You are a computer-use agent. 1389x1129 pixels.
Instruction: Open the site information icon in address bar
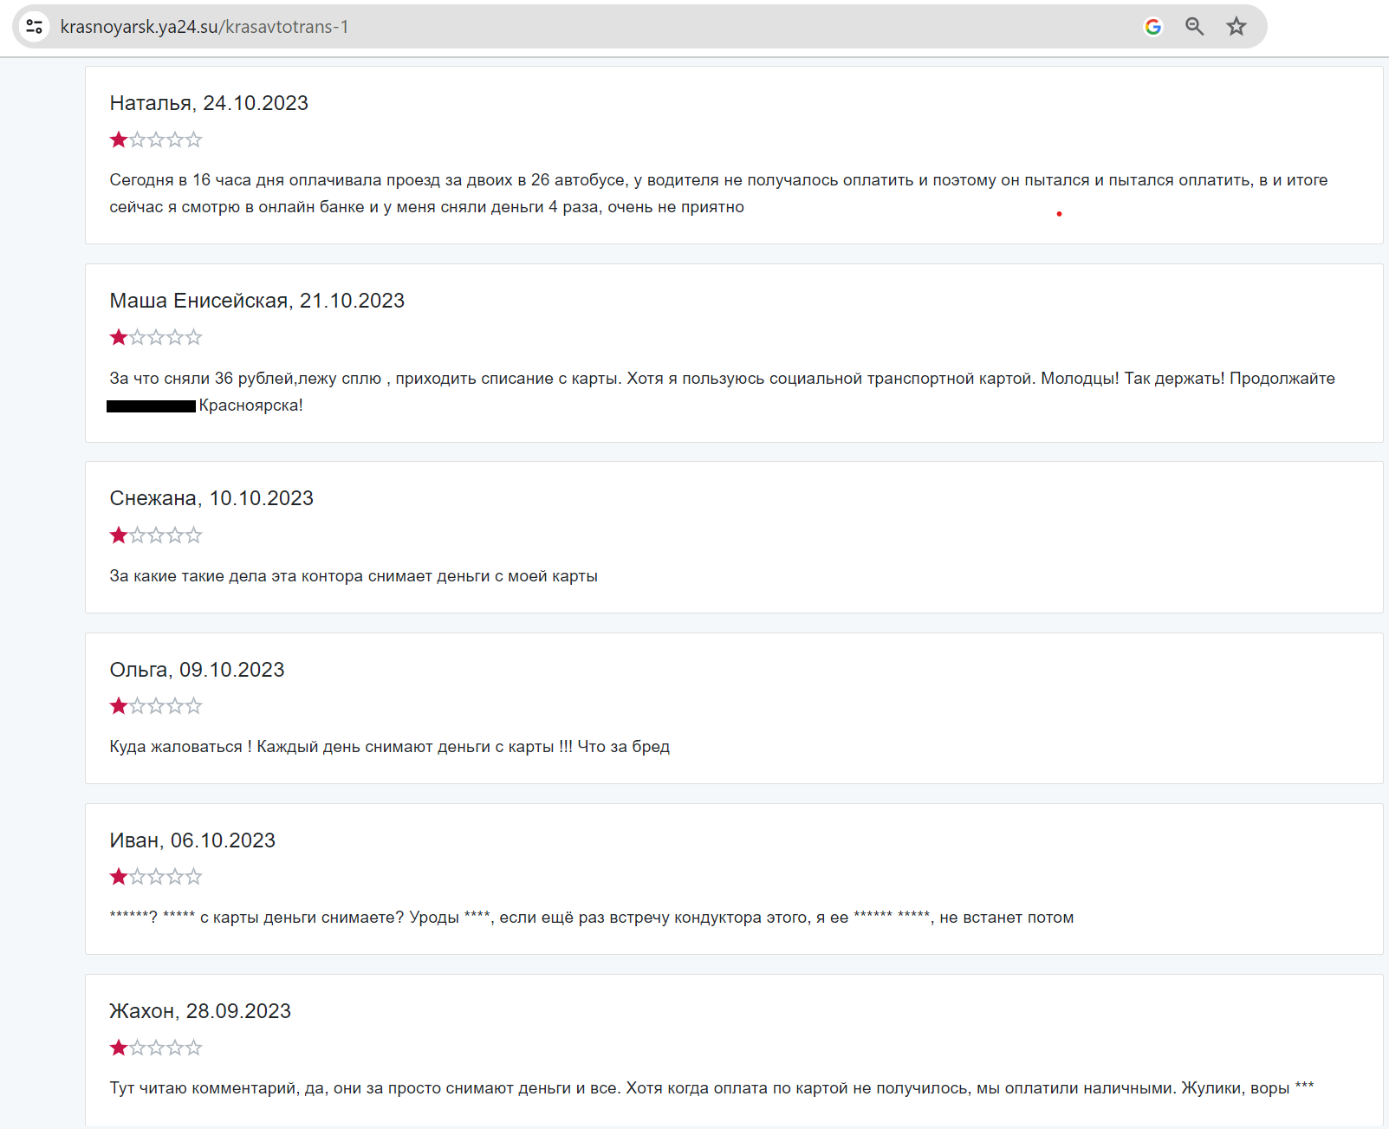(34, 27)
